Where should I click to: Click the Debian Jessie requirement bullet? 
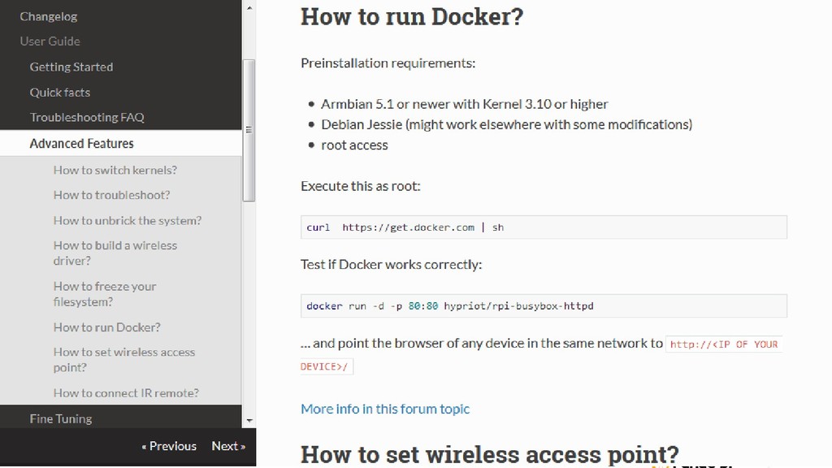[507, 124]
